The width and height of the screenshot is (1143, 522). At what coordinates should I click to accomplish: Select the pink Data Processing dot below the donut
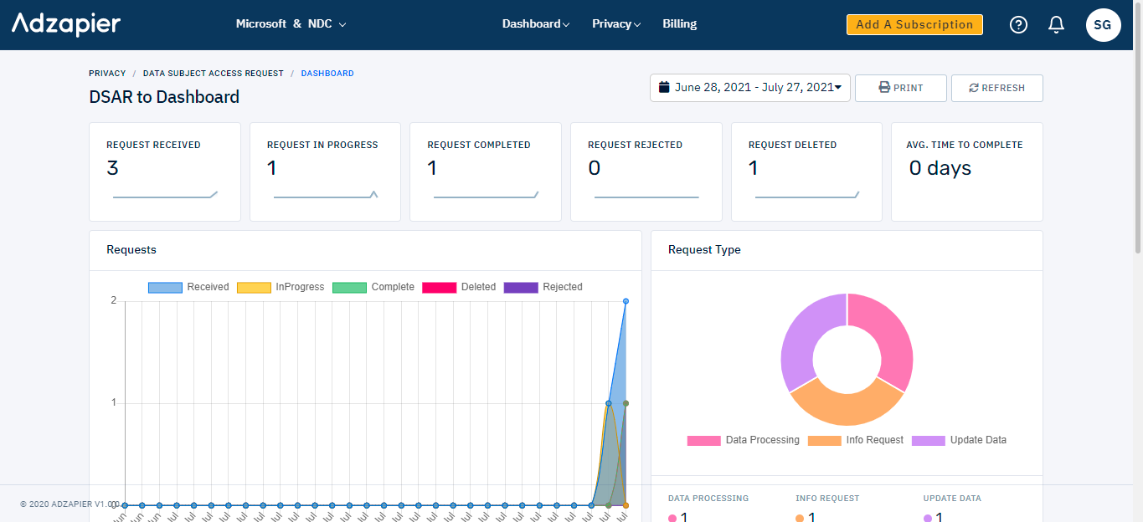pyautogui.click(x=673, y=517)
